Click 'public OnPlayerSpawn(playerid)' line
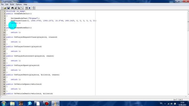 coord(23,65)
